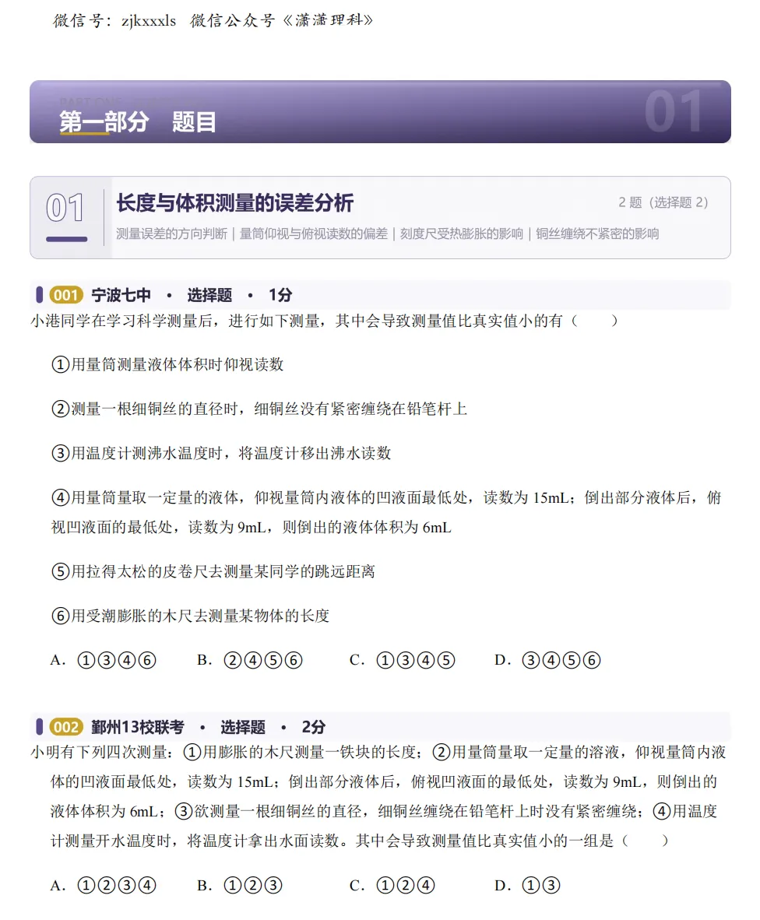Screen dimensions: 760x920
Task: Choose option D ③④⑤⑥ in question 001
Action: (x=547, y=660)
